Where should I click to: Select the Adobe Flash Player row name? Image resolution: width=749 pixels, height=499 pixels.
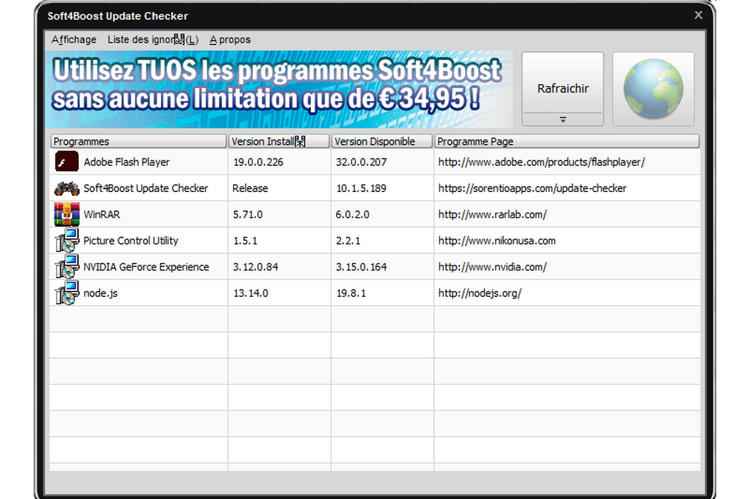coord(127,162)
